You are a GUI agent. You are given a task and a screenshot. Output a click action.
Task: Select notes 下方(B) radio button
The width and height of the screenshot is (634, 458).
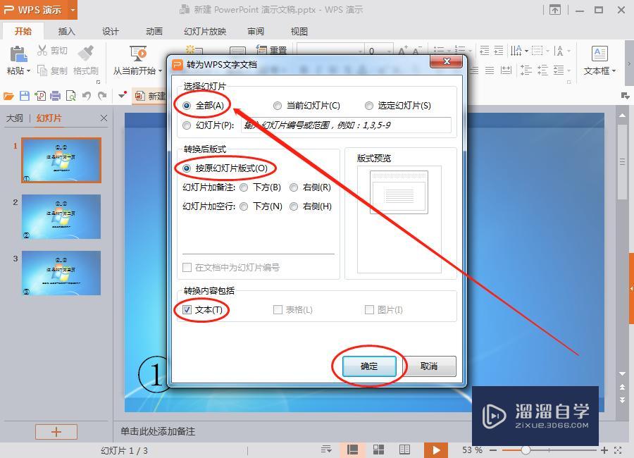coord(244,187)
